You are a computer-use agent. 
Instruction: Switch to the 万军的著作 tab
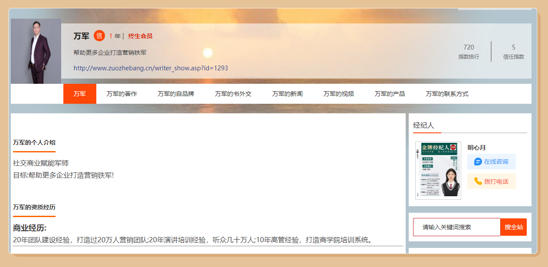click(121, 94)
